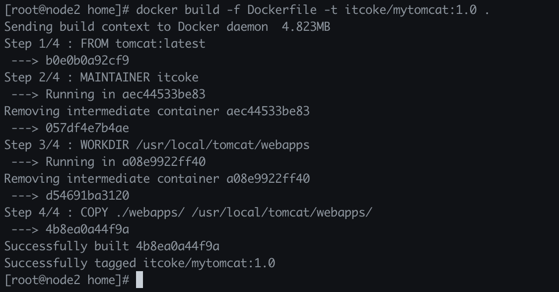Screen dimensions: 559x292
Task: Click the MAINTAINER itcoke step line
Action: pos(101,77)
